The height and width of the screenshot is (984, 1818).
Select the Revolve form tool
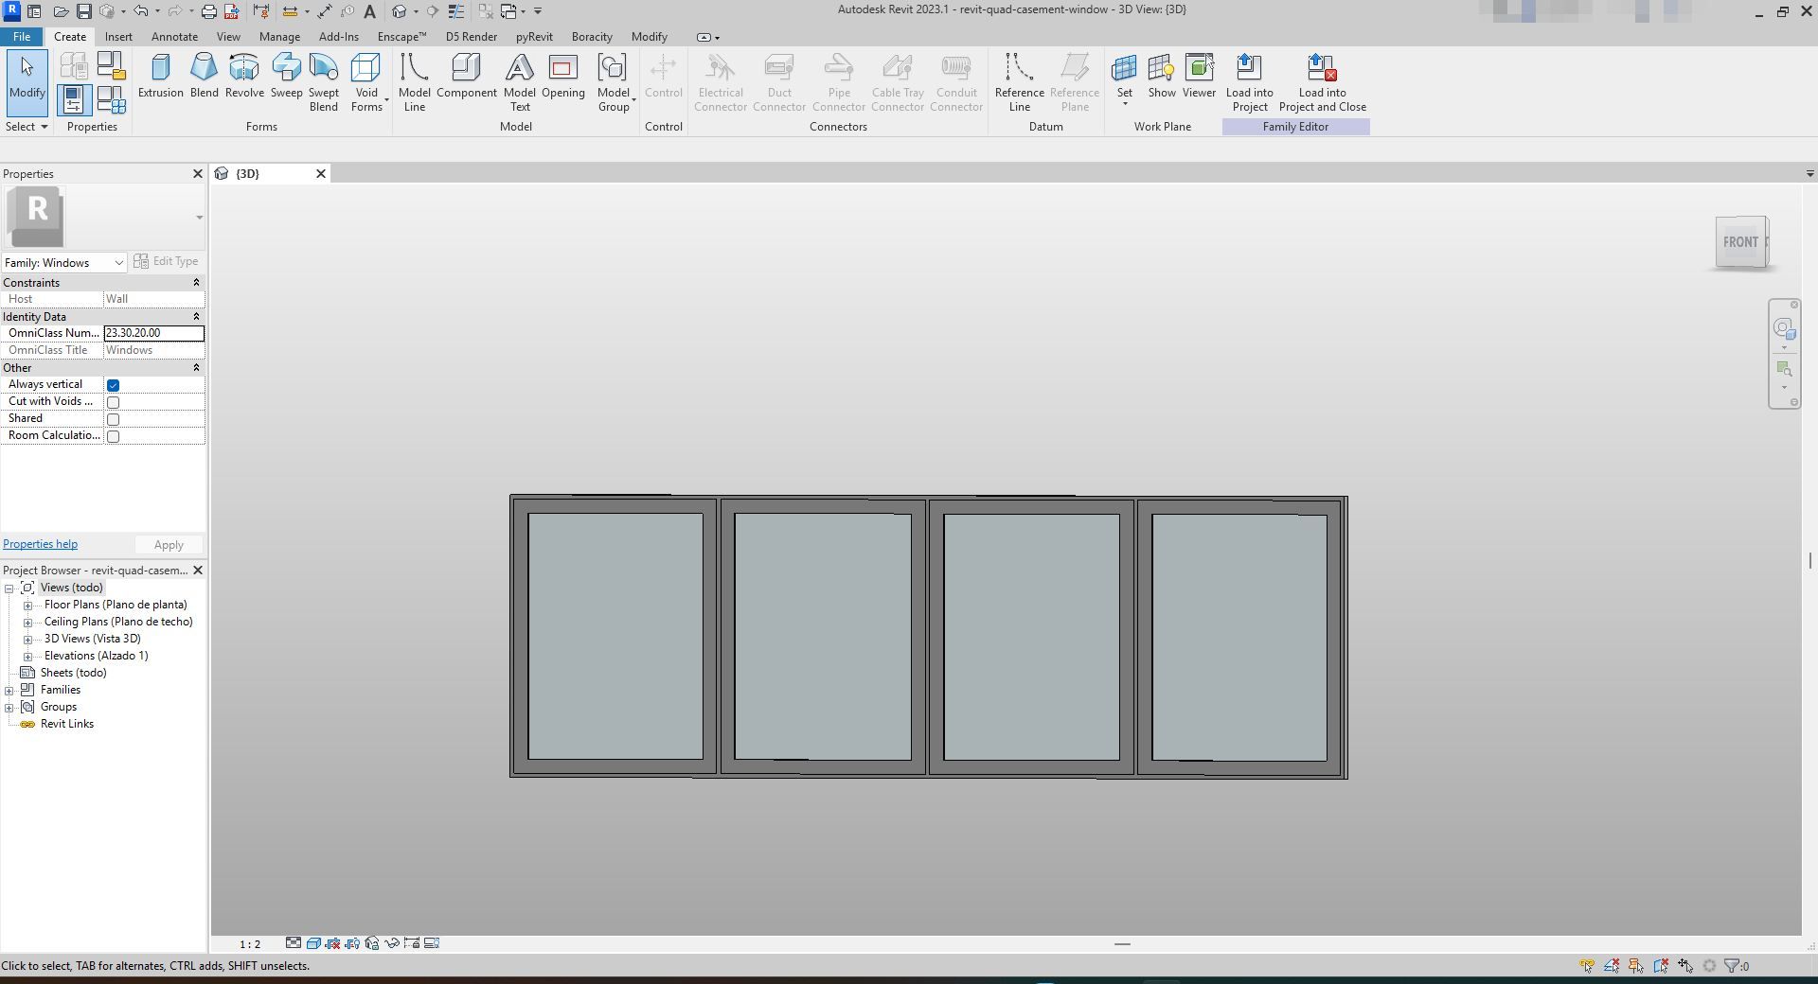coord(244,76)
